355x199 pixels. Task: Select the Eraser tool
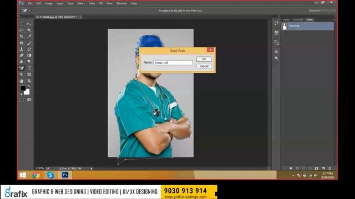tap(22, 55)
